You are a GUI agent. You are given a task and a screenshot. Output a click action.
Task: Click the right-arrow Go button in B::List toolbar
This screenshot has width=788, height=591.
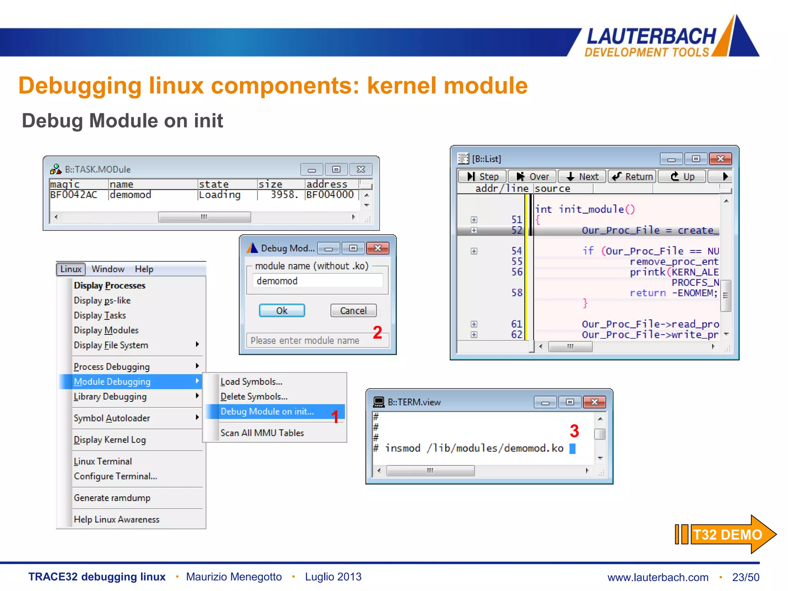720,177
